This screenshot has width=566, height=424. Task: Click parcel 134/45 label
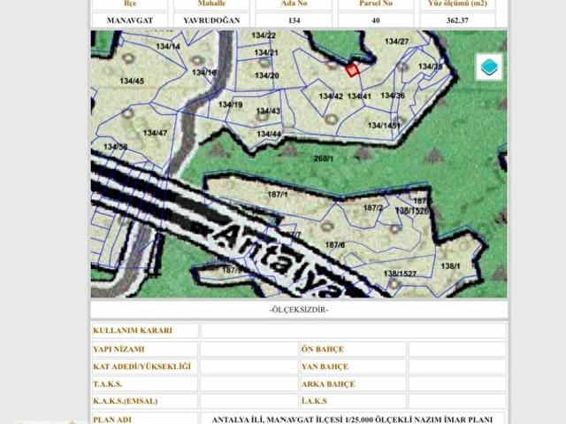[x=132, y=81]
